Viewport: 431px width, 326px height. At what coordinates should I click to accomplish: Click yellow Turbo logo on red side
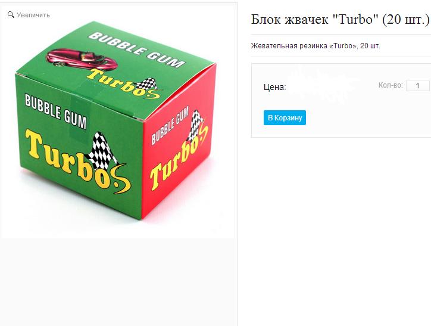179,157
